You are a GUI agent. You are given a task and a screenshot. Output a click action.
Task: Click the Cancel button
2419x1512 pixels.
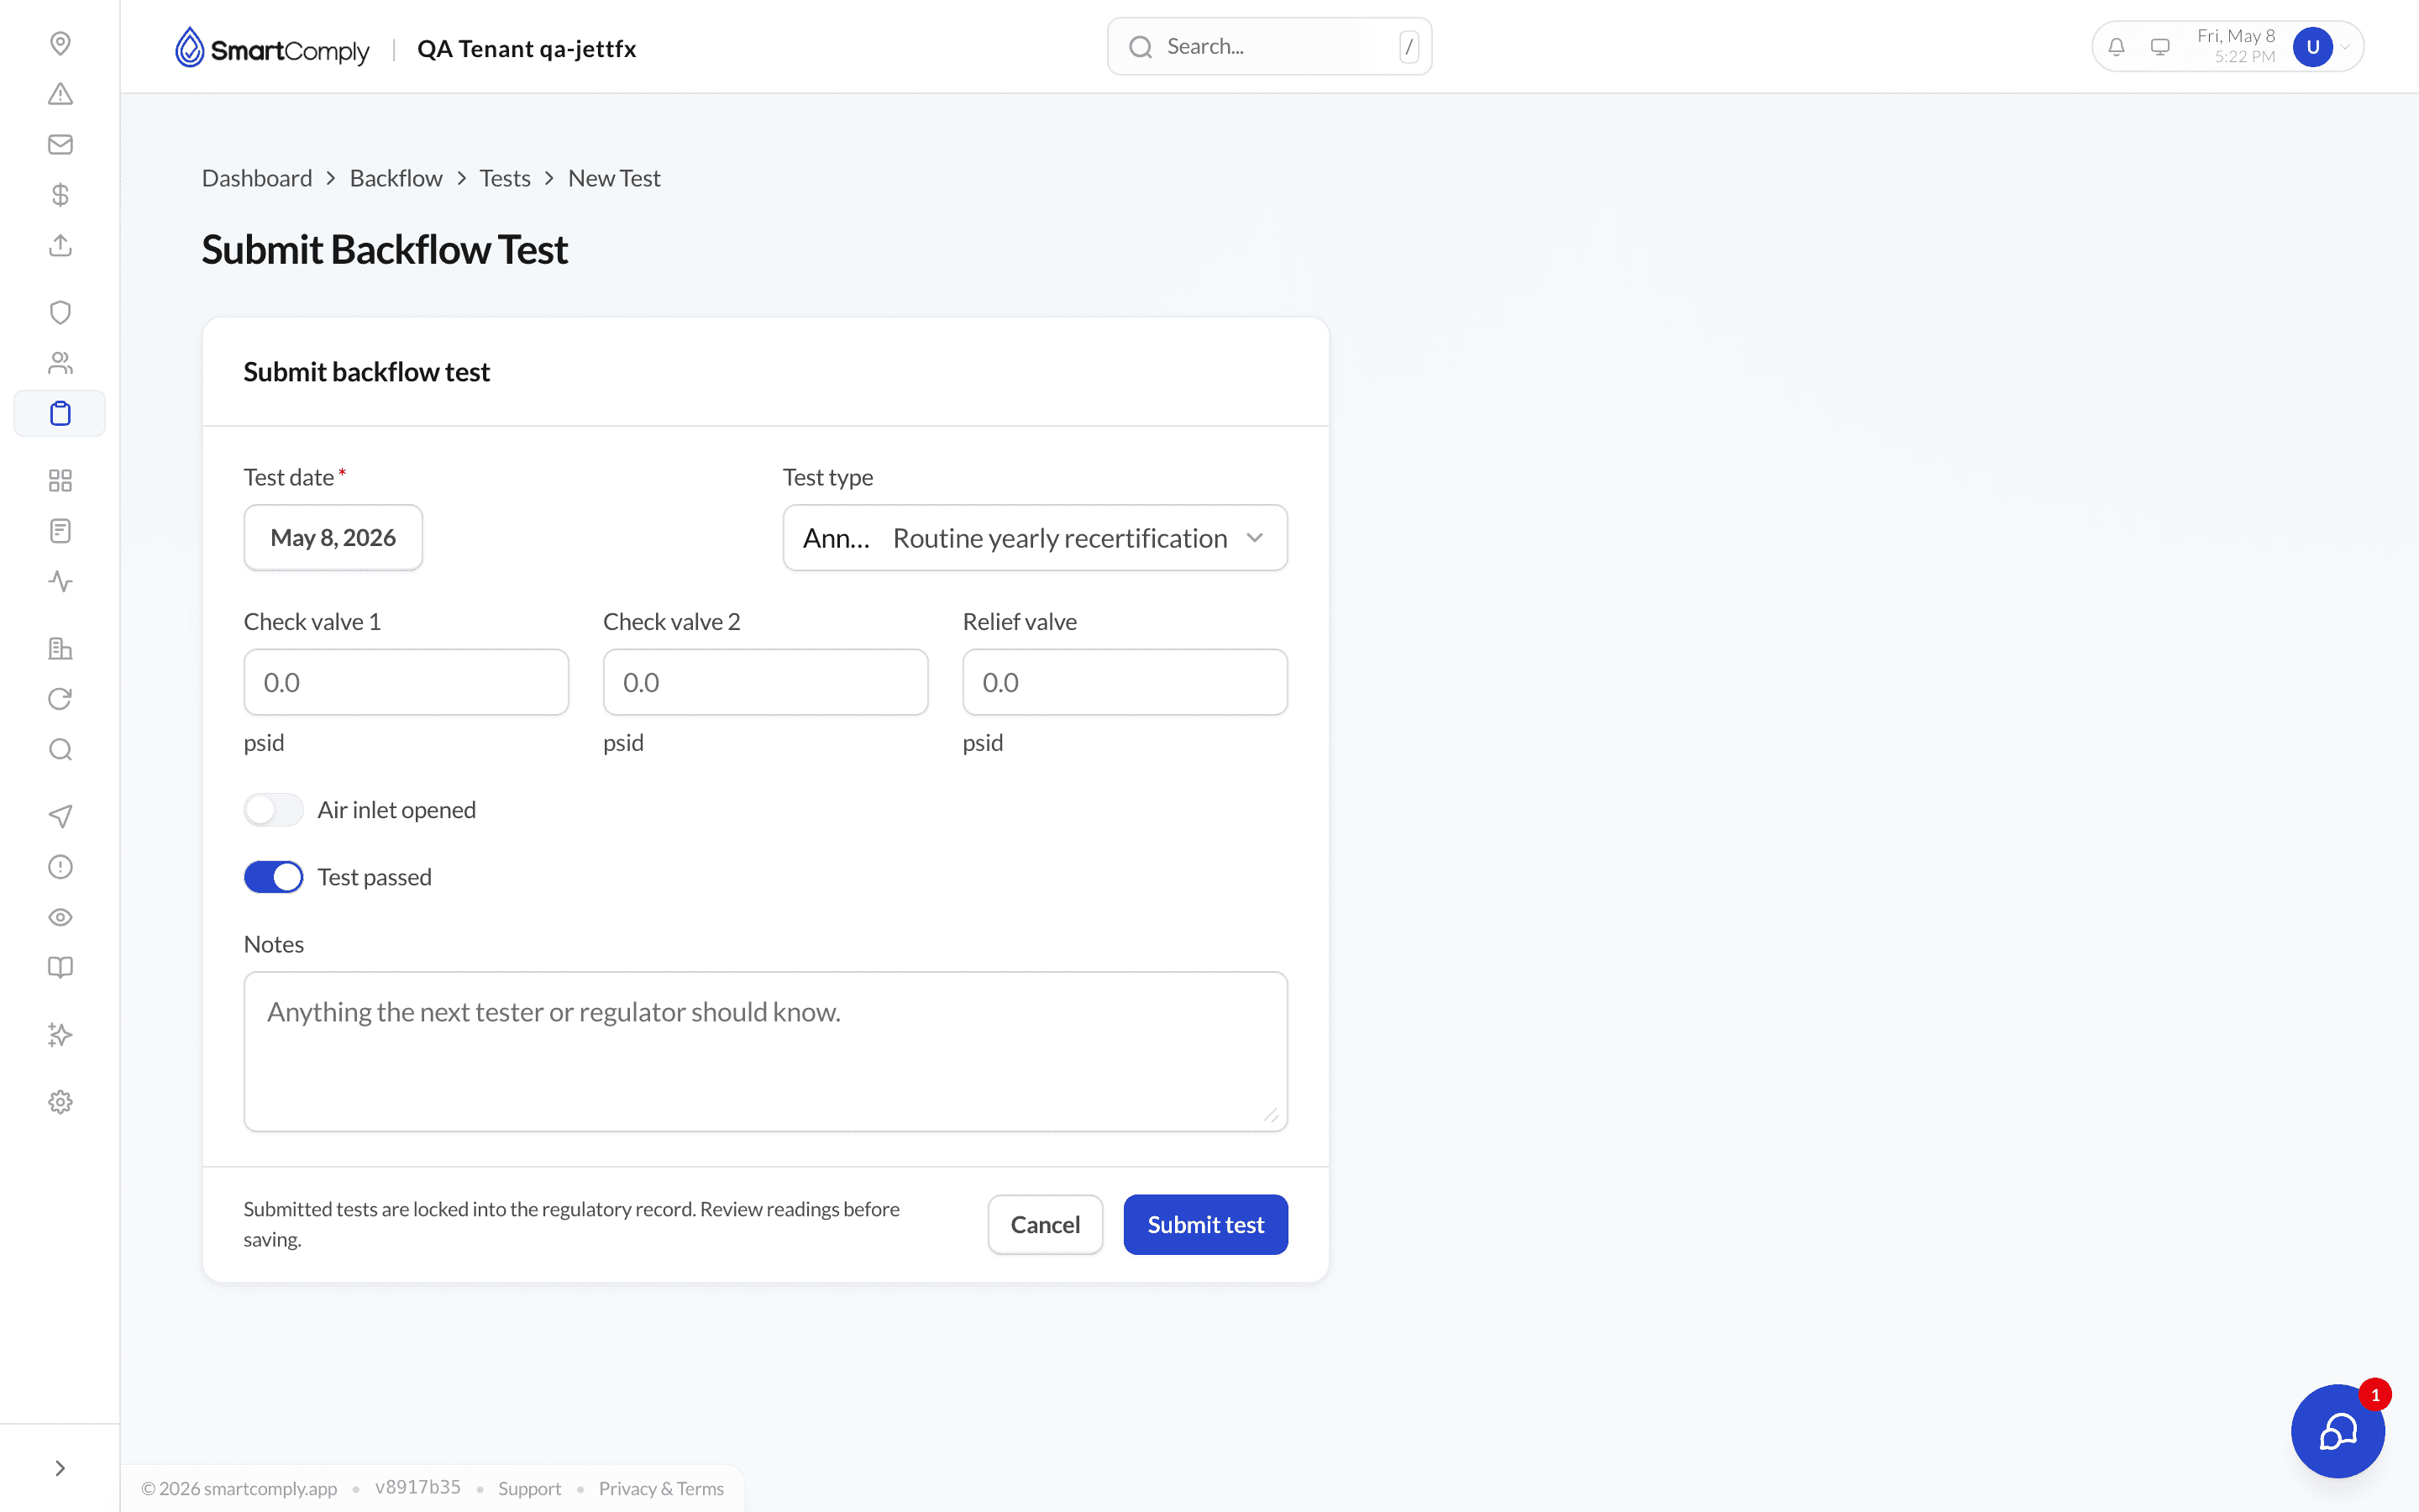[x=1045, y=1224]
